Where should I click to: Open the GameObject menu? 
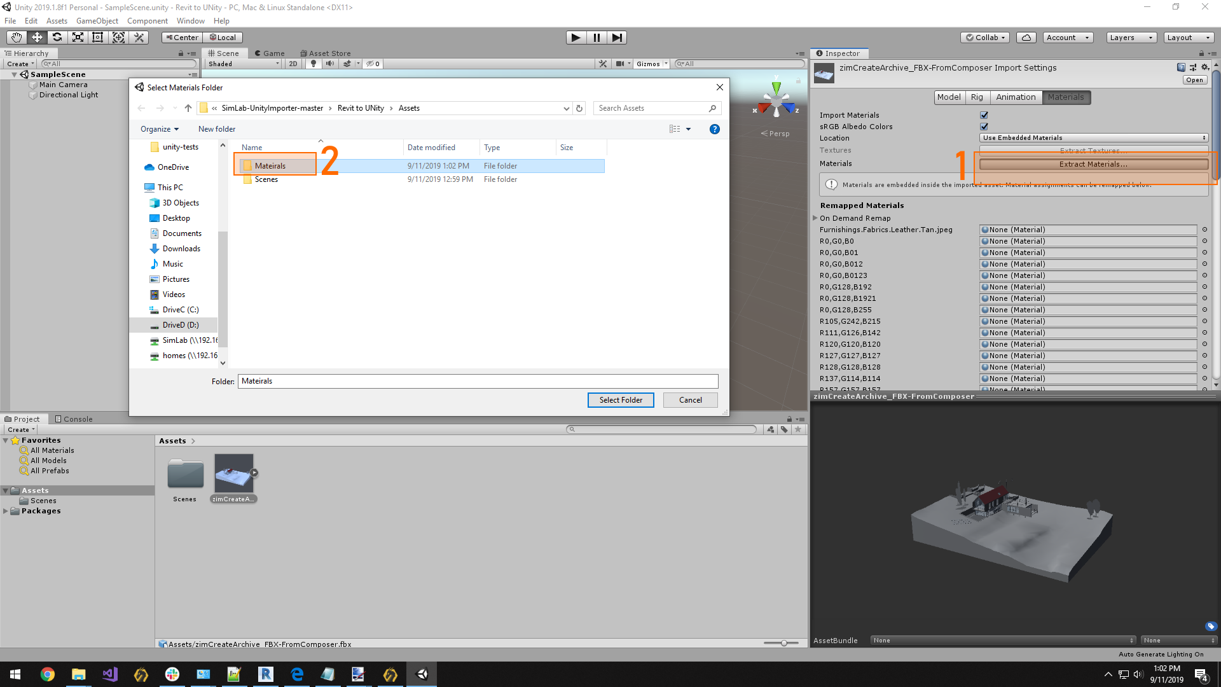(97, 20)
